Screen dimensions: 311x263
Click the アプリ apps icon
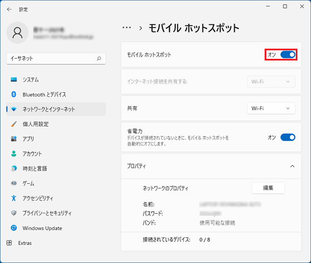(x=14, y=139)
